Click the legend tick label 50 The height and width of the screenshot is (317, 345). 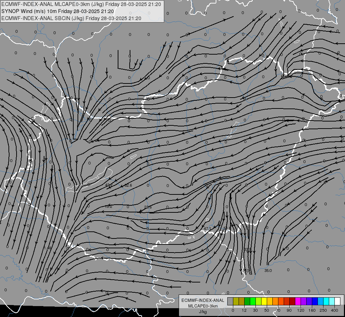267,310
